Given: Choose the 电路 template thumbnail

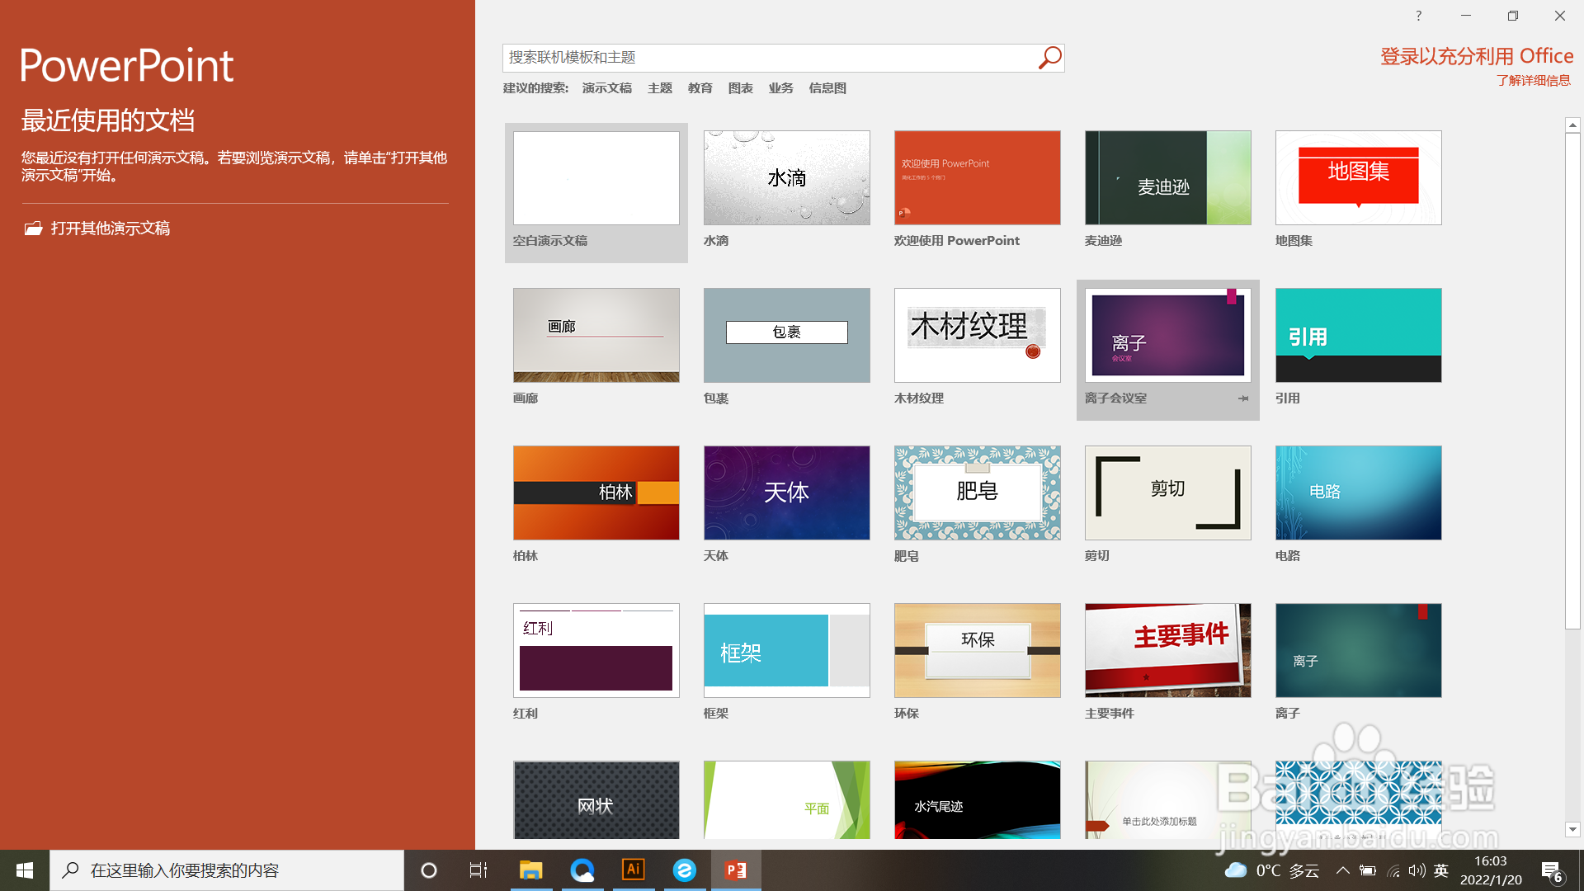Looking at the screenshot, I should point(1359,493).
